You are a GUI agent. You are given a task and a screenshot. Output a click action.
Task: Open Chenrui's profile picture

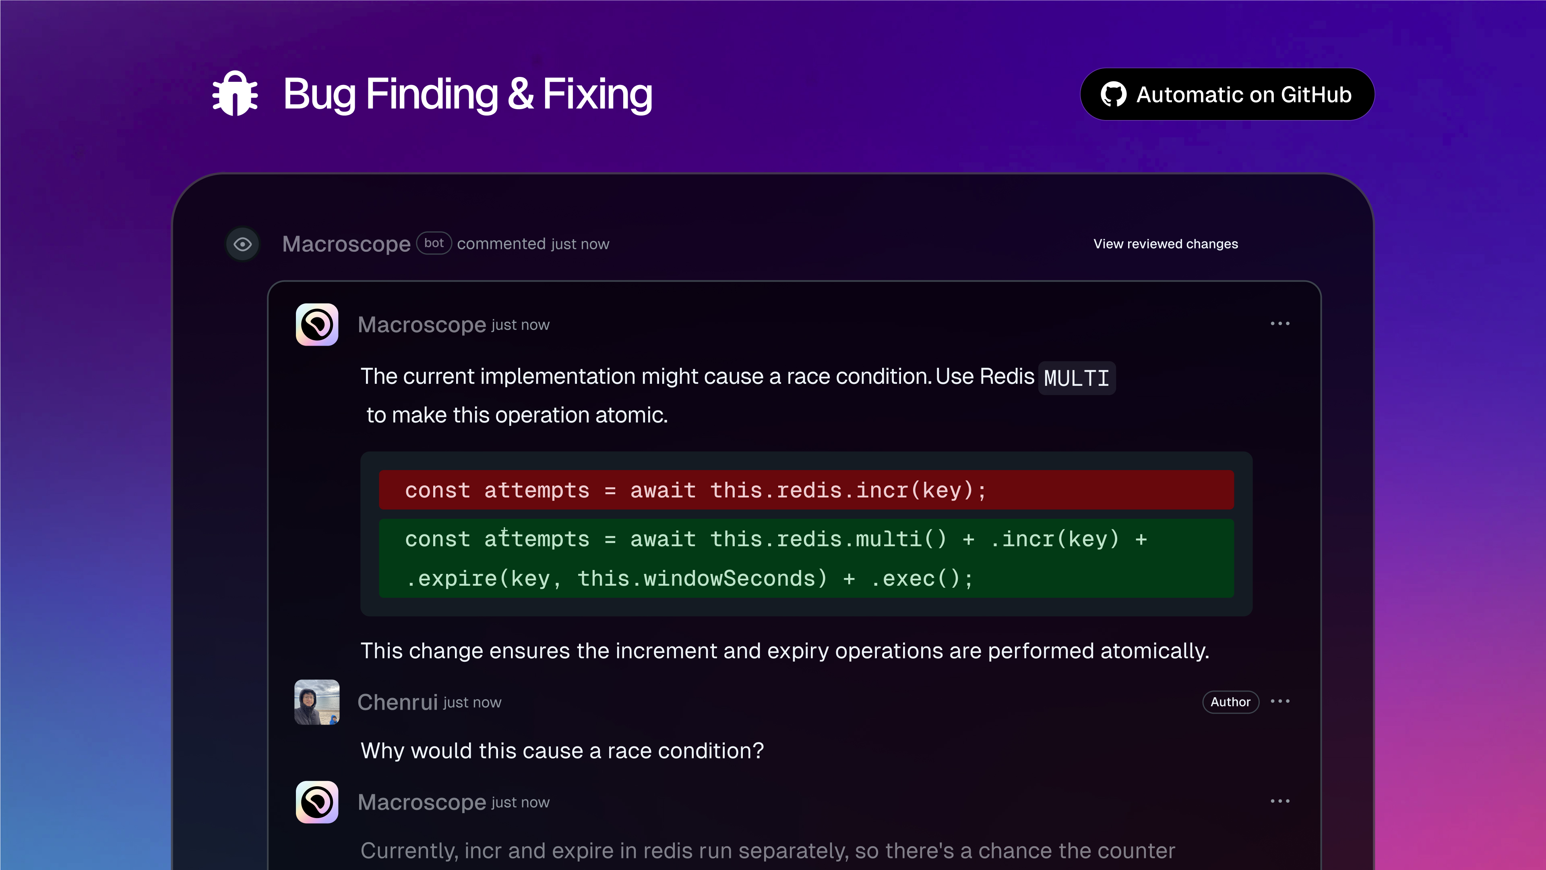click(317, 702)
